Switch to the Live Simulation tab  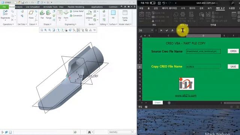point(33,7)
